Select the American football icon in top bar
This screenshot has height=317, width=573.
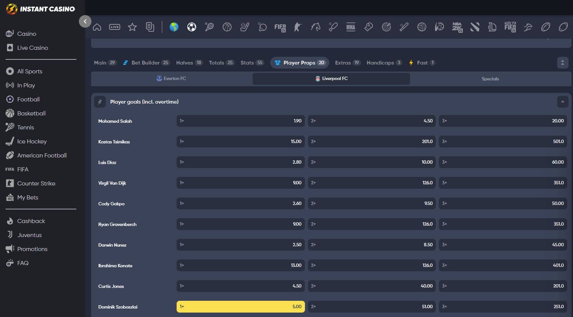point(546,27)
